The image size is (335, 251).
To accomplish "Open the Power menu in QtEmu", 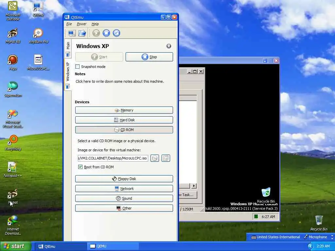I will pyautogui.click(x=81, y=24).
